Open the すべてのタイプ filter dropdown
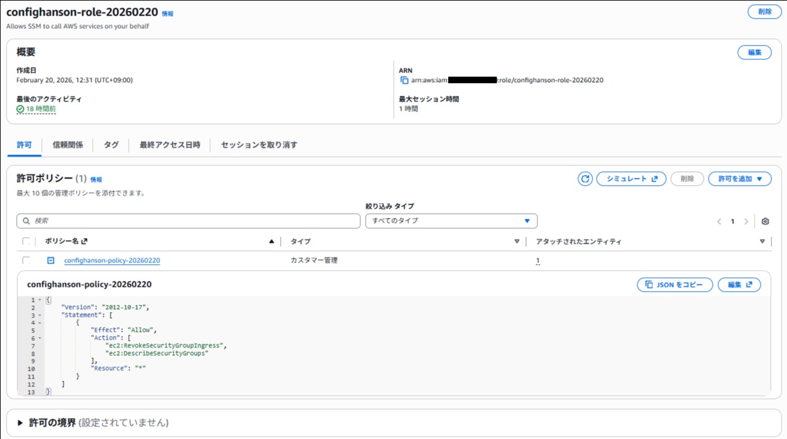 tap(451, 221)
